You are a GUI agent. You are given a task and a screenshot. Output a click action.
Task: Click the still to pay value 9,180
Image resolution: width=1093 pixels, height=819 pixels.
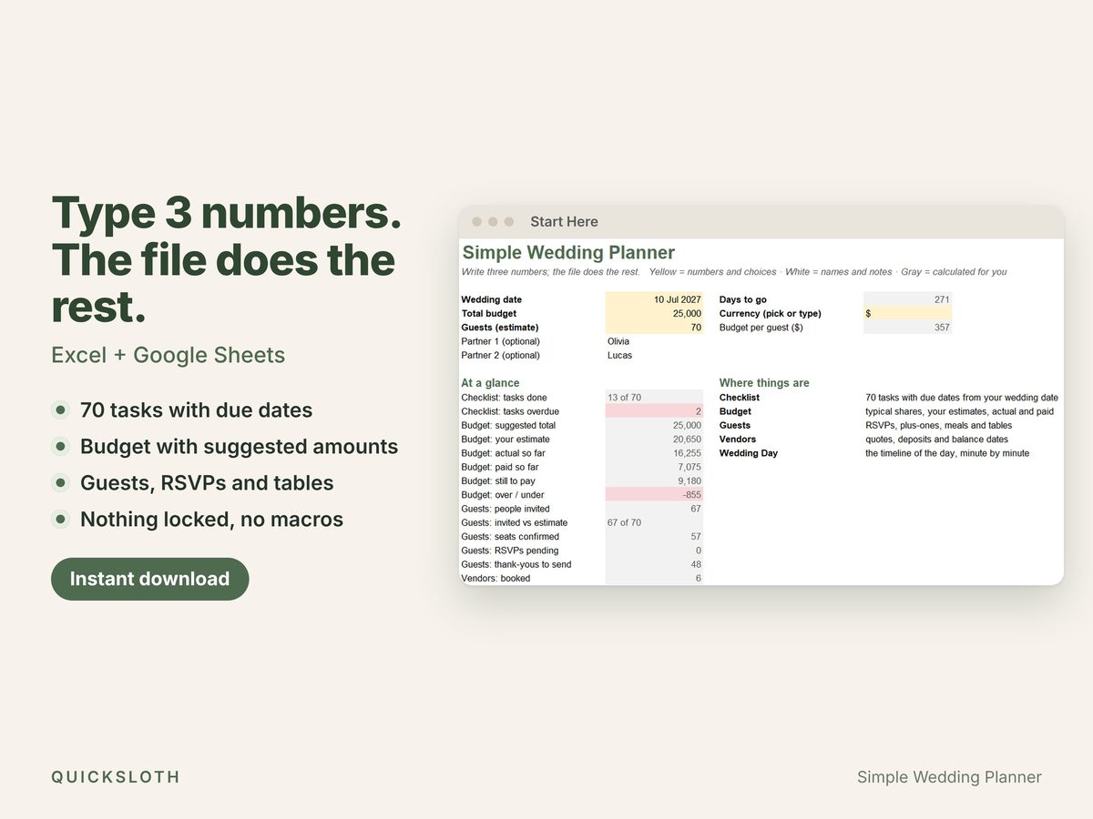click(x=654, y=481)
